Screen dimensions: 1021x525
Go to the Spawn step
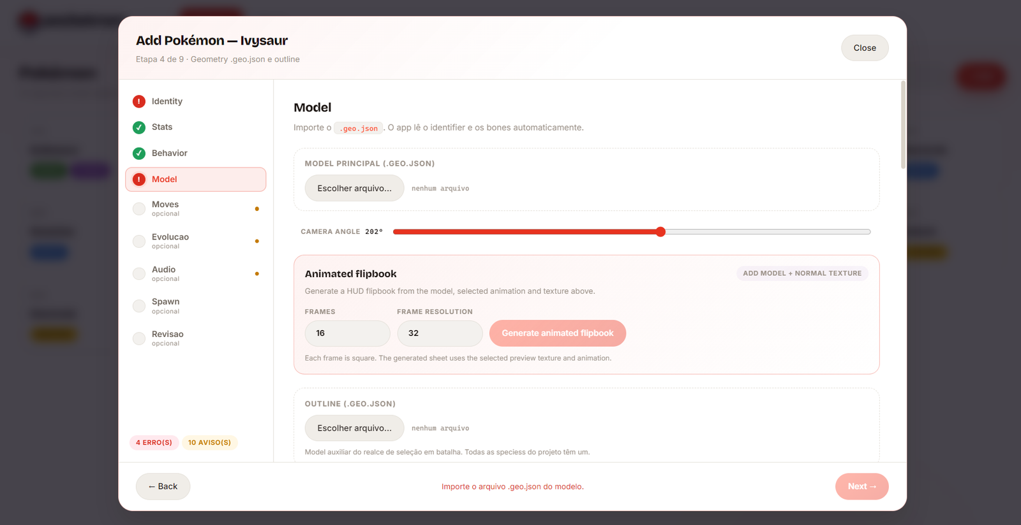click(196, 306)
